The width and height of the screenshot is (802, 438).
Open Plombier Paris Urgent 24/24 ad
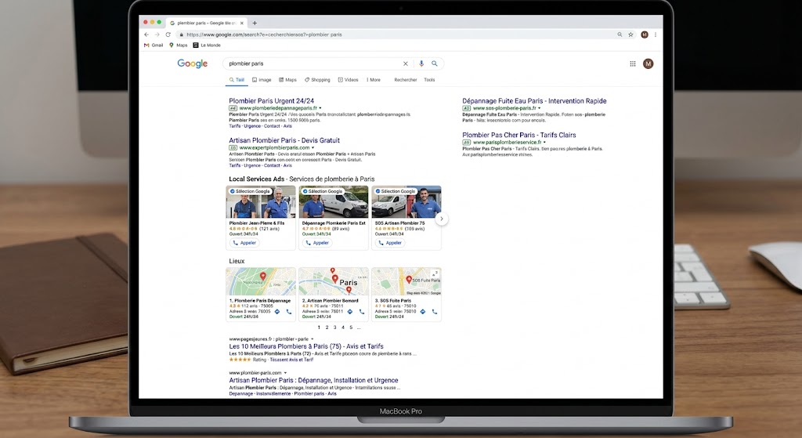coord(272,101)
